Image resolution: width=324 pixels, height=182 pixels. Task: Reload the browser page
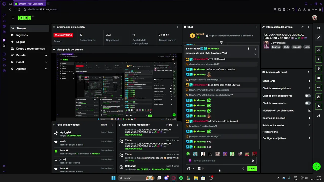19,10
